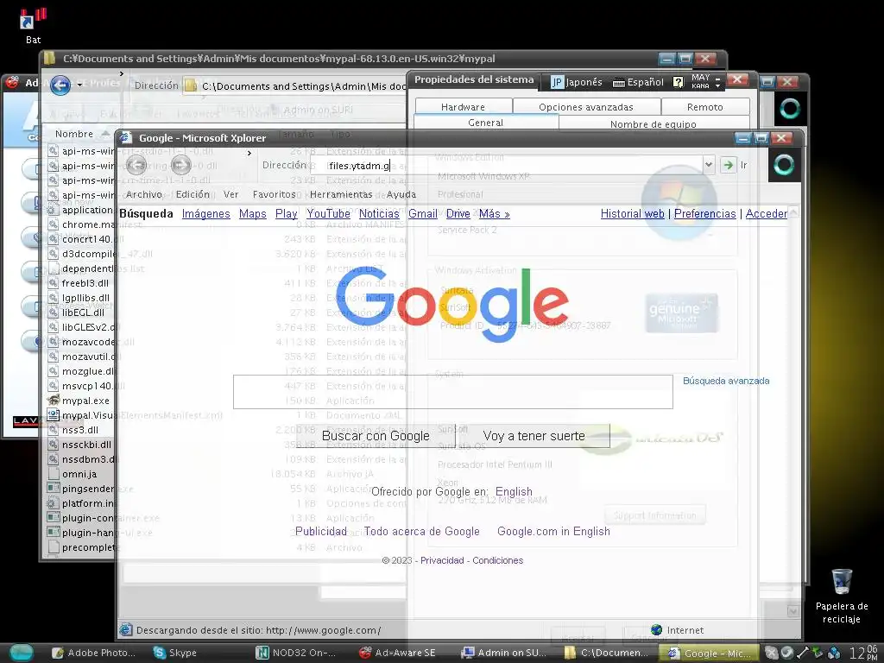The height and width of the screenshot is (663, 884).
Task: Expand the toolbar chevron in Microsoft Xplorer
Action: (249, 153)
